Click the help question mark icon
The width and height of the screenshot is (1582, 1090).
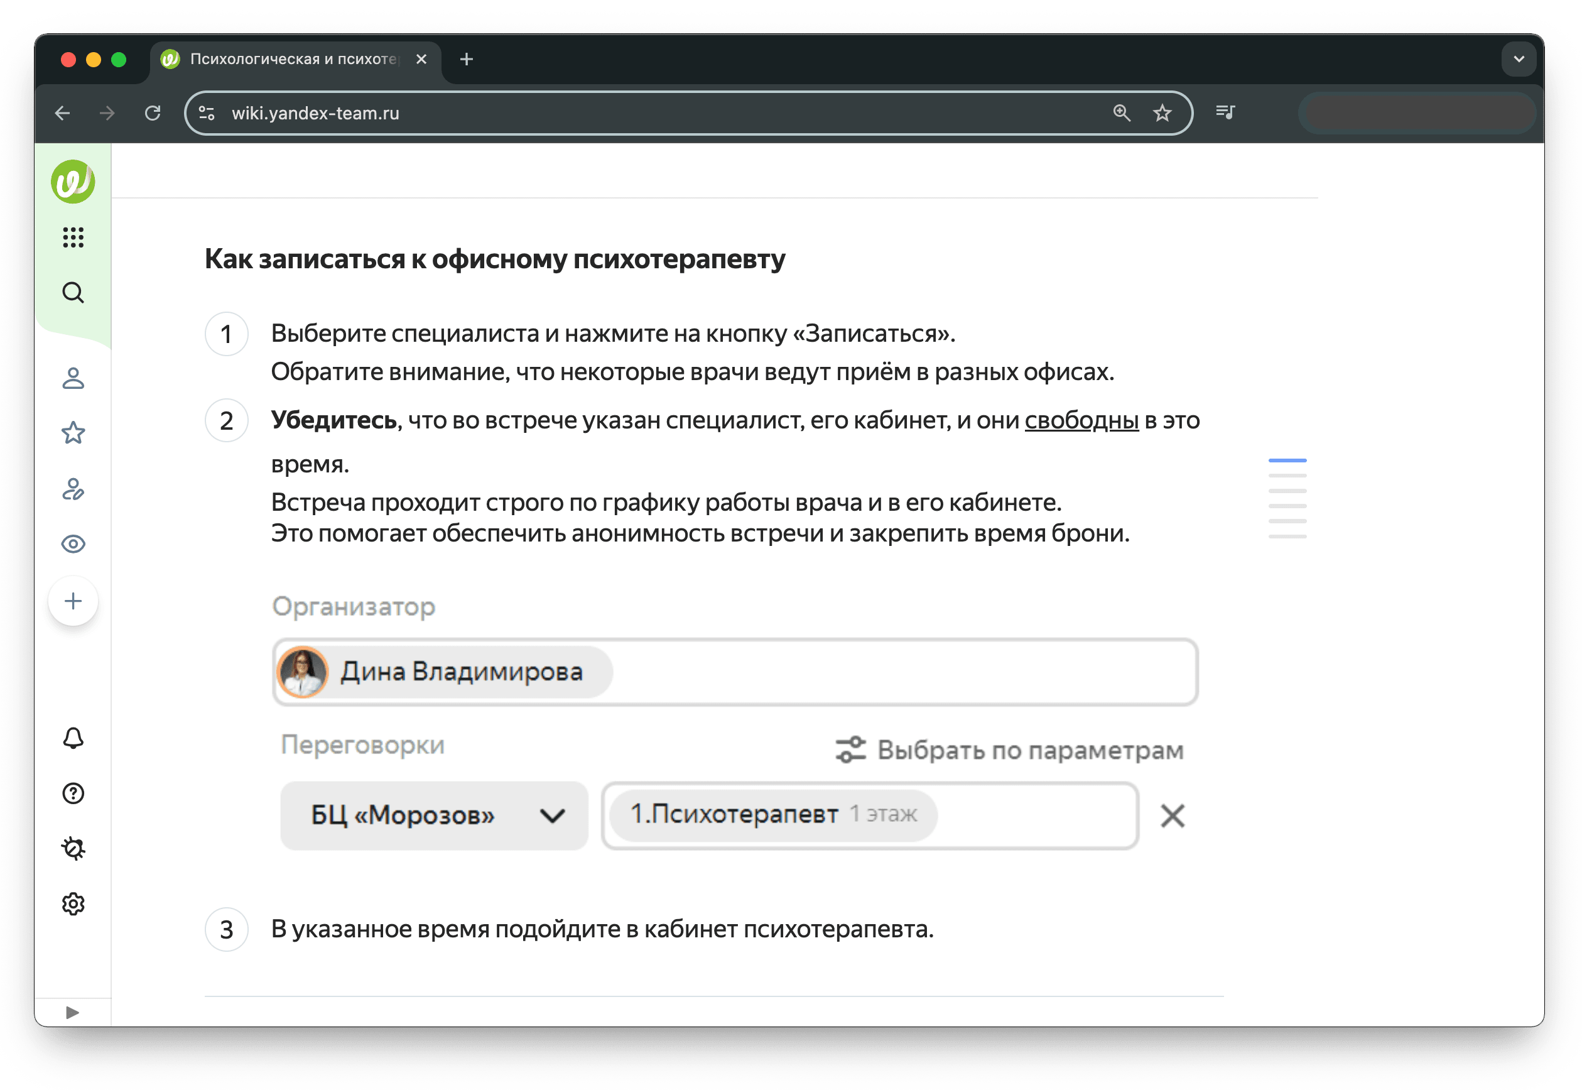[x=73, y=793]
